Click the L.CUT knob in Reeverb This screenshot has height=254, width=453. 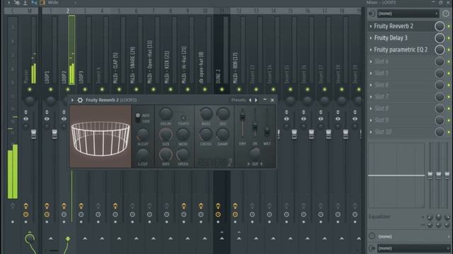(x=143, y=155)
